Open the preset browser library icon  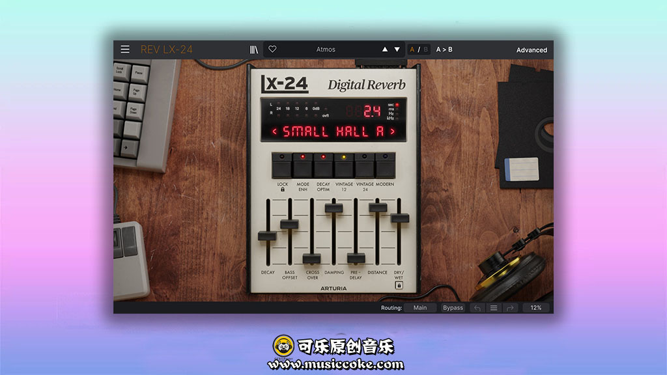point(254,49)
